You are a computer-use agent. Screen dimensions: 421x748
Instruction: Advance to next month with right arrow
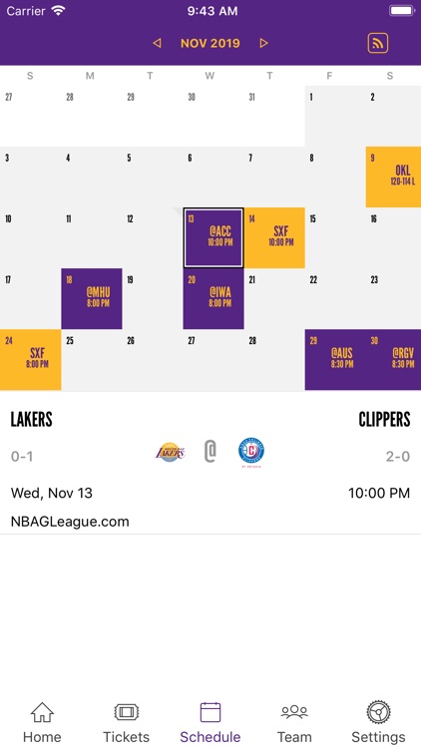tap(263, 44)
